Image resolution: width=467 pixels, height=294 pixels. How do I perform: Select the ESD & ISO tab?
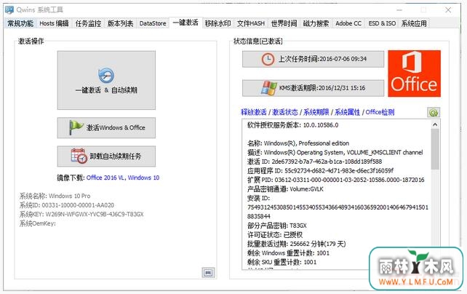coord(382,23)
